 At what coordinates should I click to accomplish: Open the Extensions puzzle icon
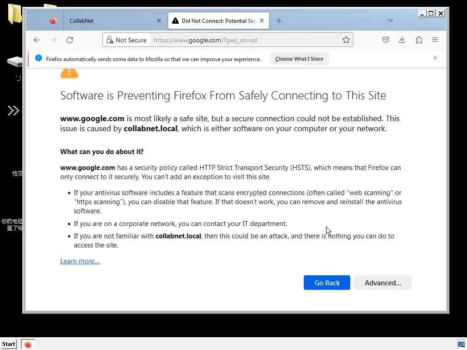pos(419,40)
